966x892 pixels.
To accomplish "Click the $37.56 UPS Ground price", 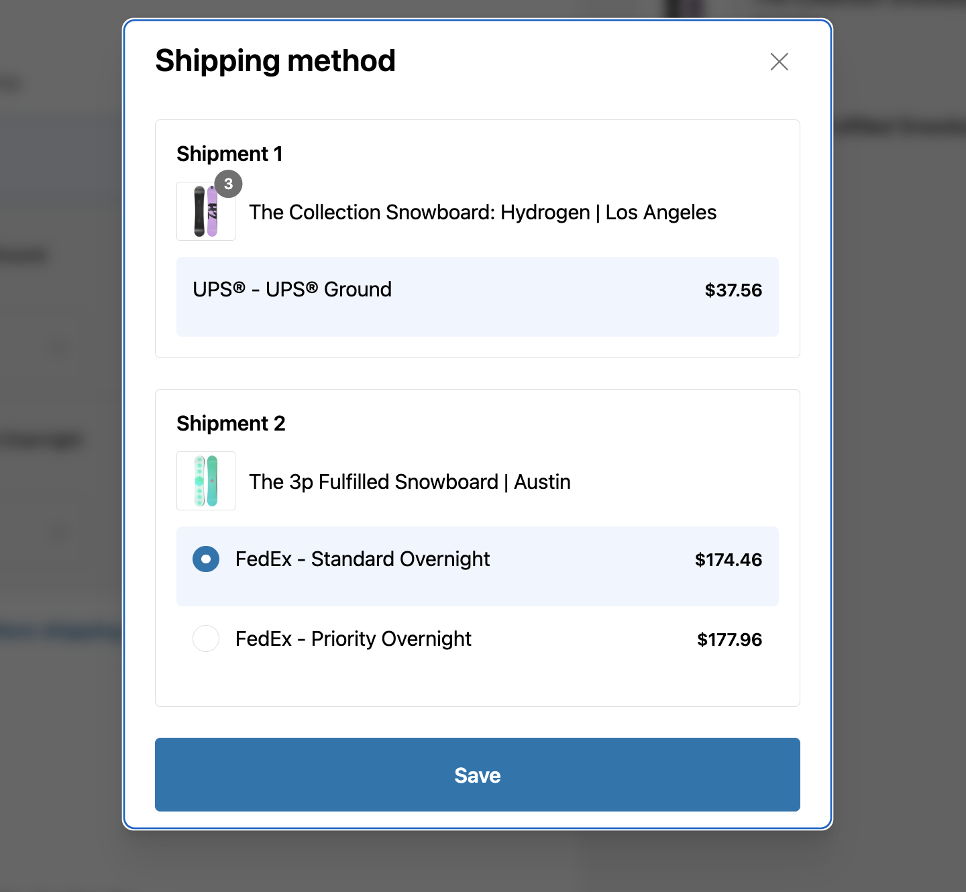I will [x=733, y=290].
